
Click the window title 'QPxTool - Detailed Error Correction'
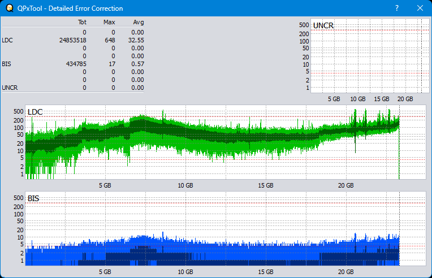(71, 8)
